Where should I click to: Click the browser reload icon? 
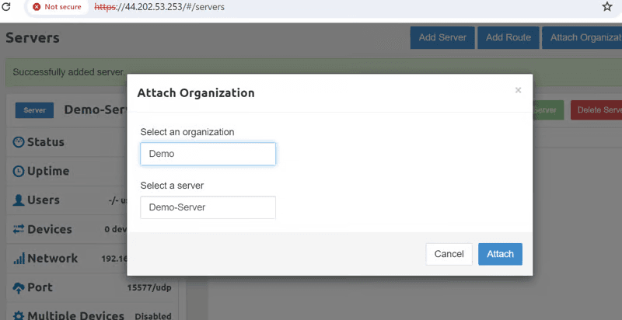pyautogui.click(x=7, y=6)
